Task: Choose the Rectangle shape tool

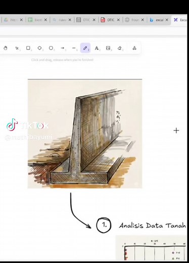Action: [28, 48]
